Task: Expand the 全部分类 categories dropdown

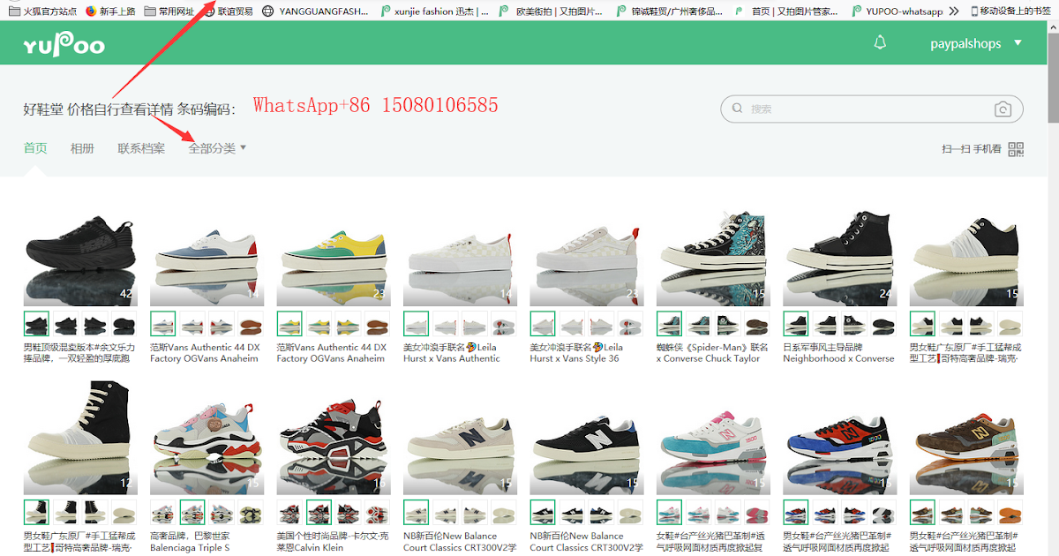Action: pyautogui.click(x=217, y=148)
